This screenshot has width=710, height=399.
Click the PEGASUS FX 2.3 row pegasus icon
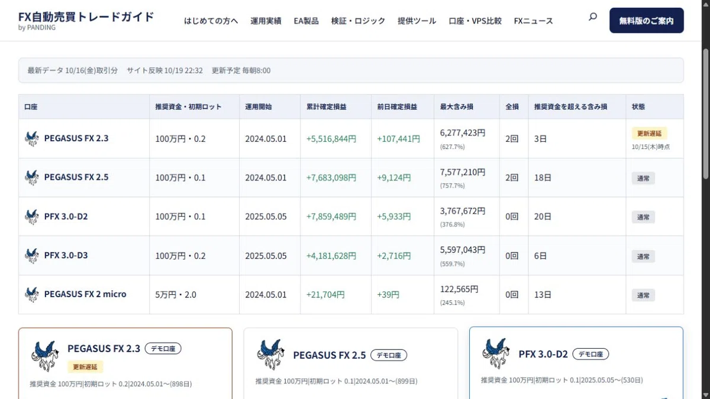32,138
